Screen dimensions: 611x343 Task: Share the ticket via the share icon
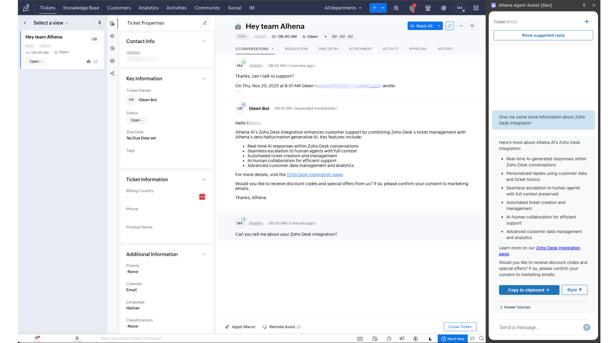pos(112,73)
